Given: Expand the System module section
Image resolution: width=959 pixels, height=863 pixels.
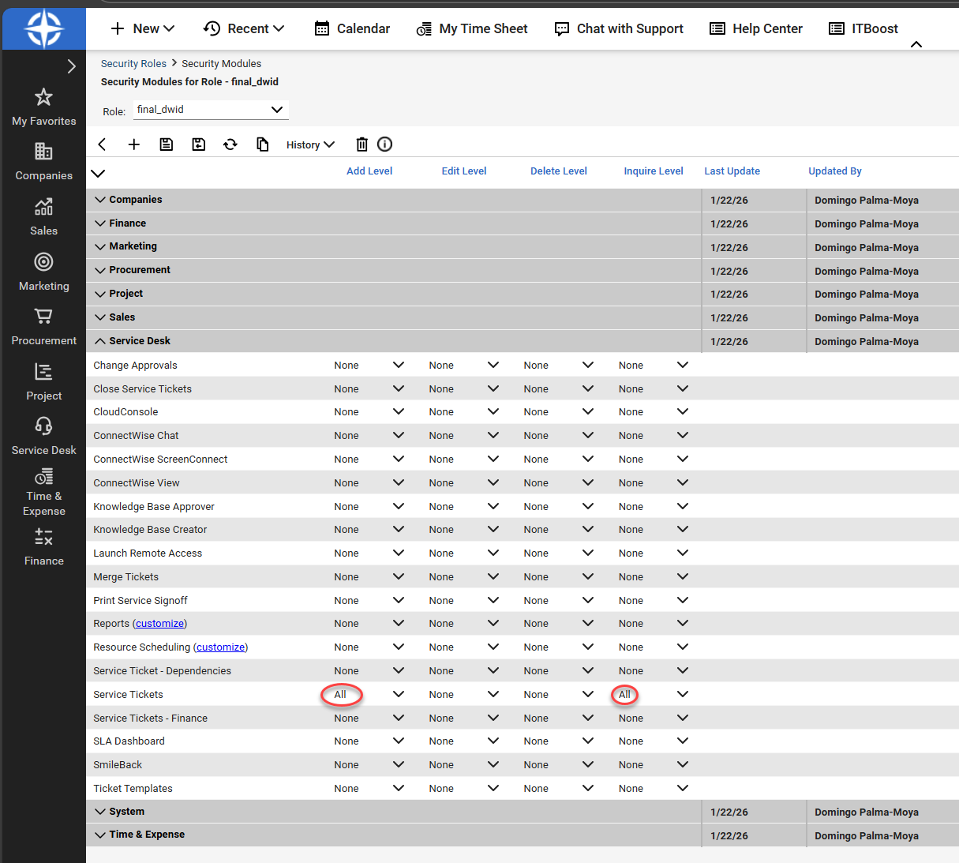Looking at the screenshot, I should tap(100, 812).
